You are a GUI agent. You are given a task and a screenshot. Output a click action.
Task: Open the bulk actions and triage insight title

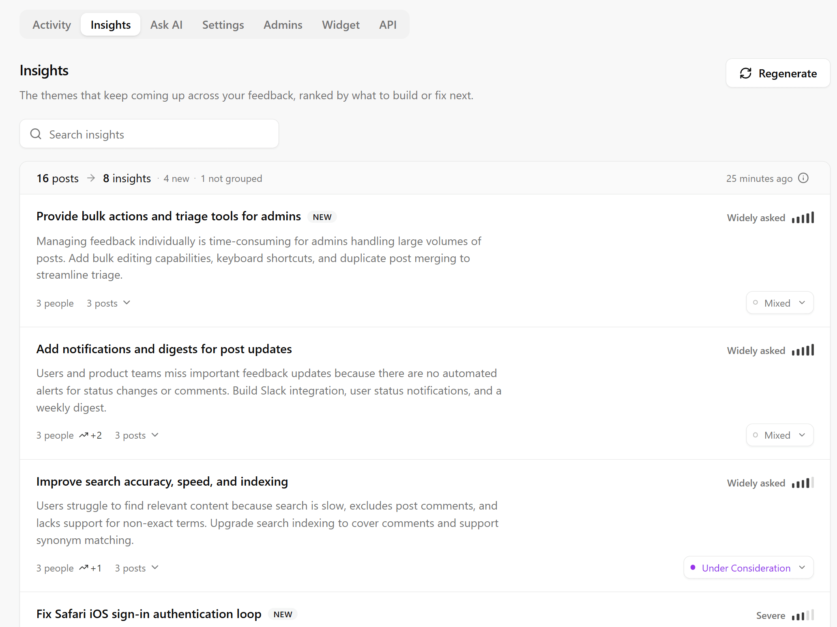169,216
